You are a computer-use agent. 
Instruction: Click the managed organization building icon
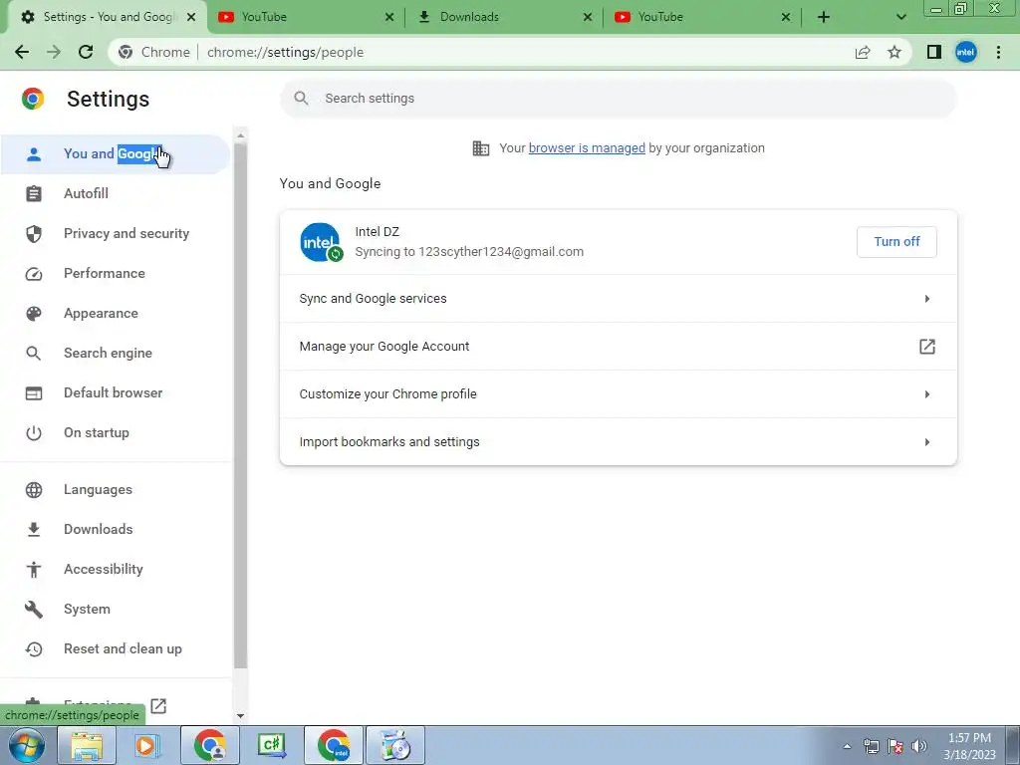pyautogui.click(x=481, y=148)
